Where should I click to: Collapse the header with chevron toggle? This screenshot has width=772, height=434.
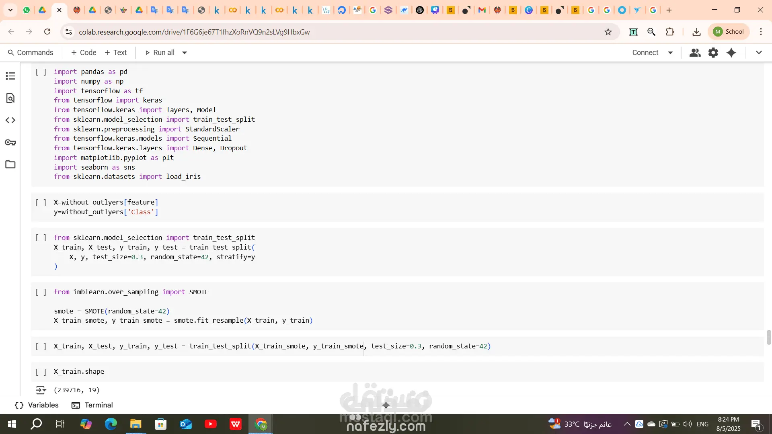click(x=759, y=53)
